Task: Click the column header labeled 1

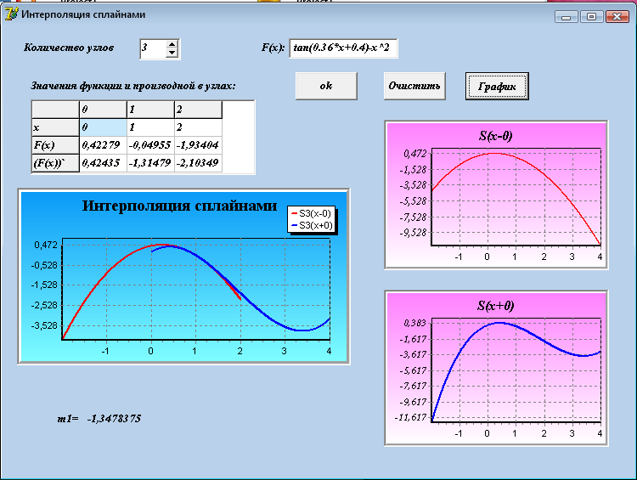Action: click(150, 110)
